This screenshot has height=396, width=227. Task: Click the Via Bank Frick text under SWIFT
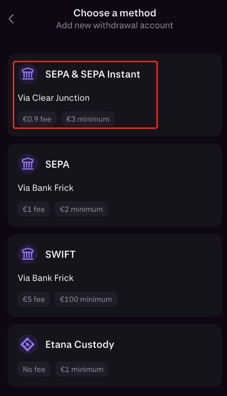click(x=45, y=278)
